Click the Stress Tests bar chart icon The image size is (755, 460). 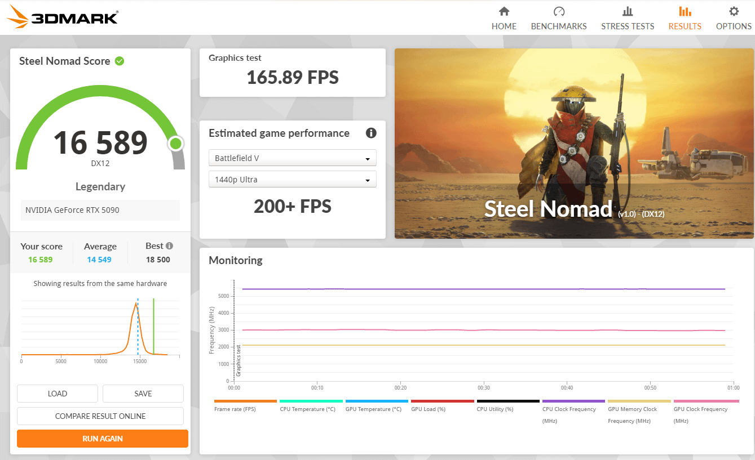click(627, 12)
